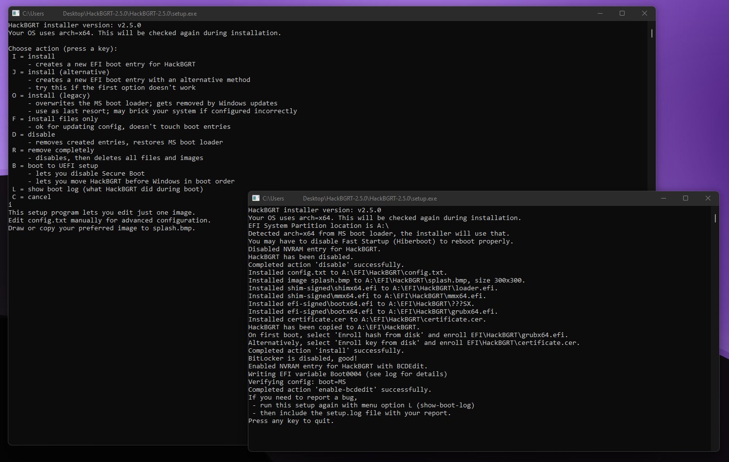Click 'Edit config.txt manually for advanced configuration.'
Screen dimensions: 729x462
[110, 221]
